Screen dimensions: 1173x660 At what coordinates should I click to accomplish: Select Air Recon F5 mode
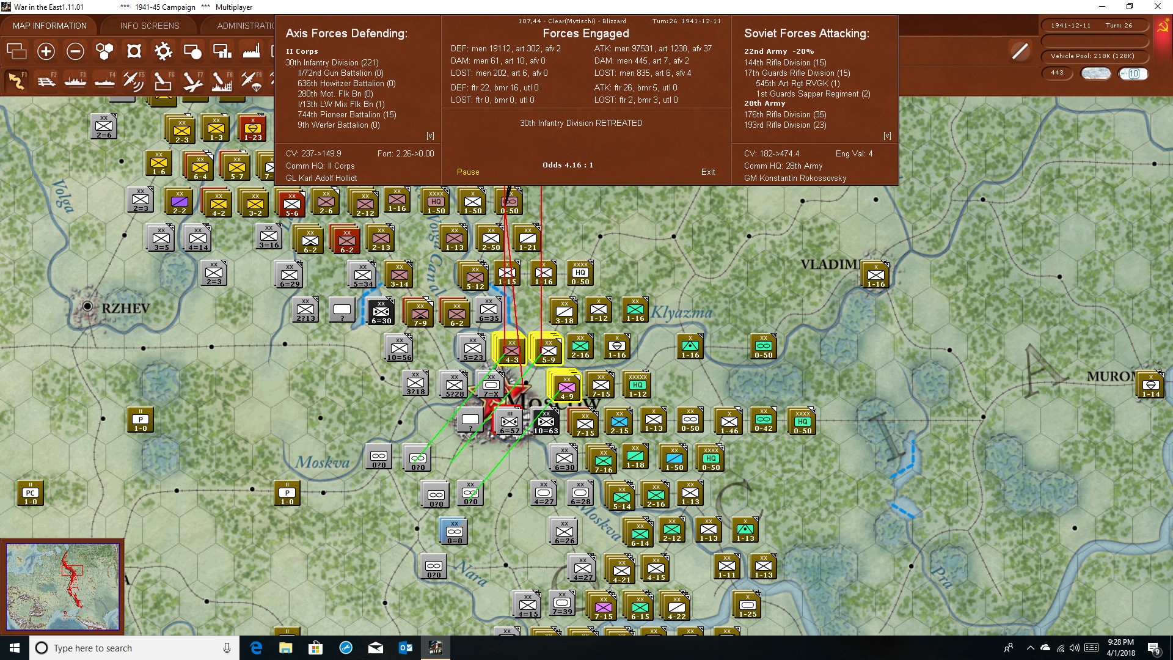click(x=134, y=81)
